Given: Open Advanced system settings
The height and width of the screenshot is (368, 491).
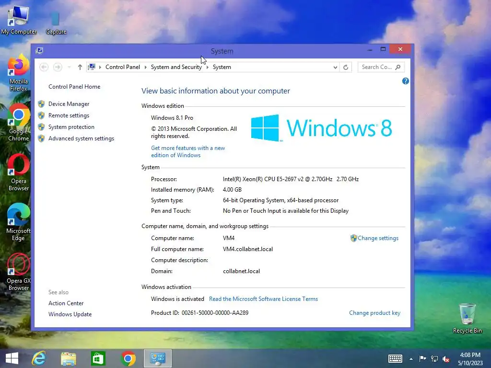Looking at the screenshot, I should pyautogui.click(x=81, y=138).
